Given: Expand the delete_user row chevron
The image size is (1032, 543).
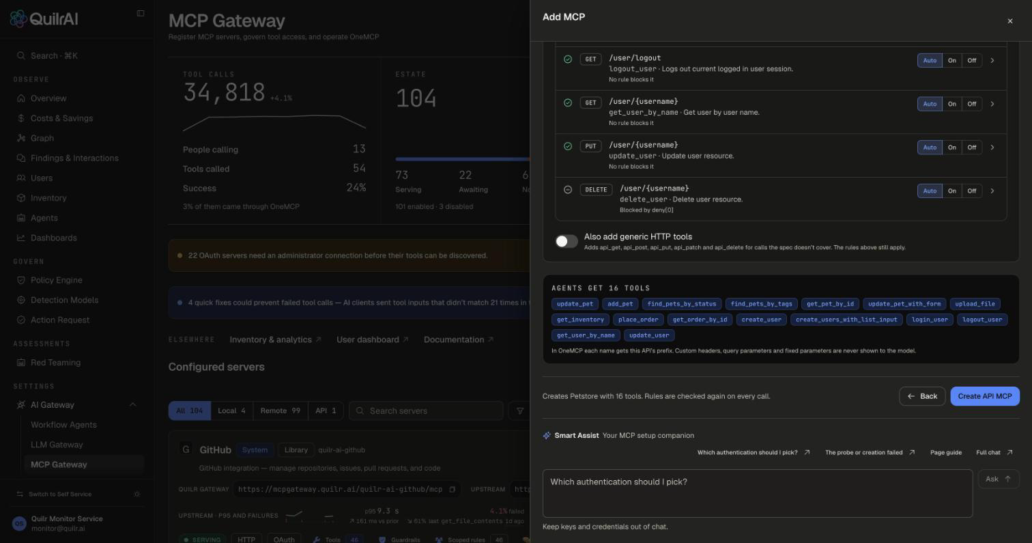Looking at the screenshot, I should (x=992, y=191).
